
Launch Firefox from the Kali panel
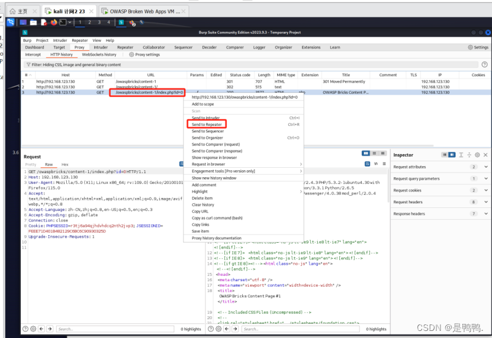pyautogui.click(x=54, y=22)
